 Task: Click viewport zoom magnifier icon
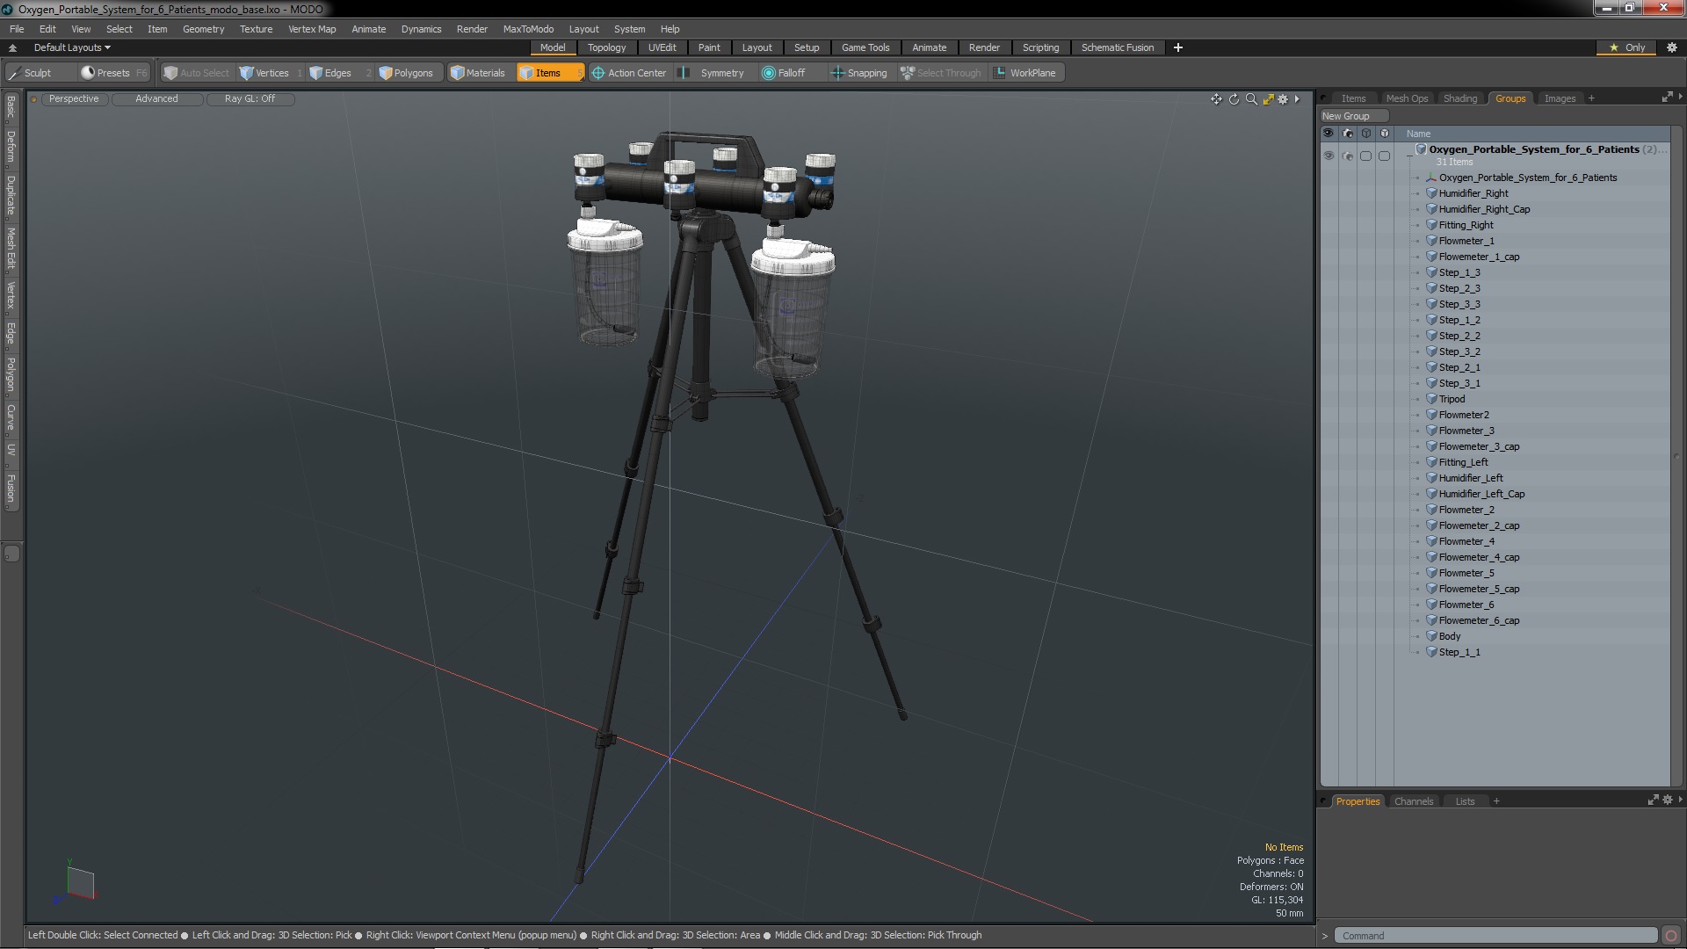[1251, 99]
